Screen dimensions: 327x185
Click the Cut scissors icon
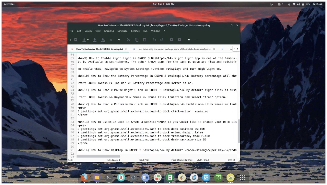(x=128, y=40)
